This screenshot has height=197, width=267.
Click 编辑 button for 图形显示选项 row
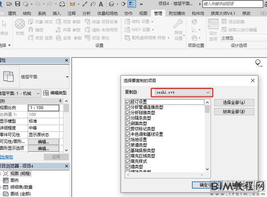44,149
